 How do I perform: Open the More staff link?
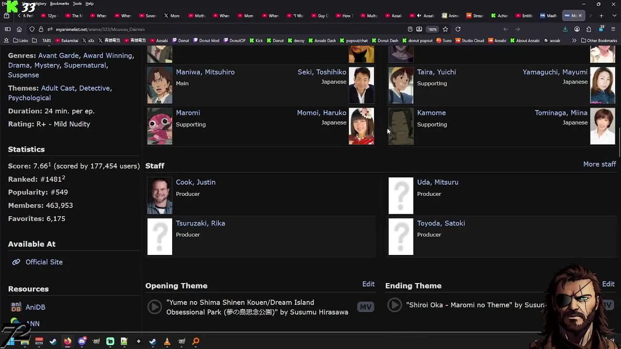600,164
